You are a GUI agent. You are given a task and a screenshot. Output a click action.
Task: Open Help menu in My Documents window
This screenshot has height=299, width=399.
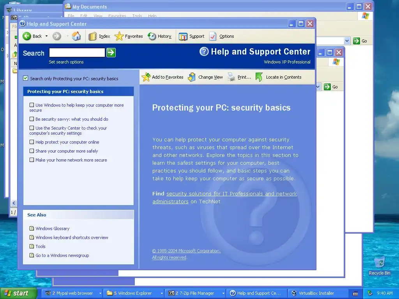152,16
